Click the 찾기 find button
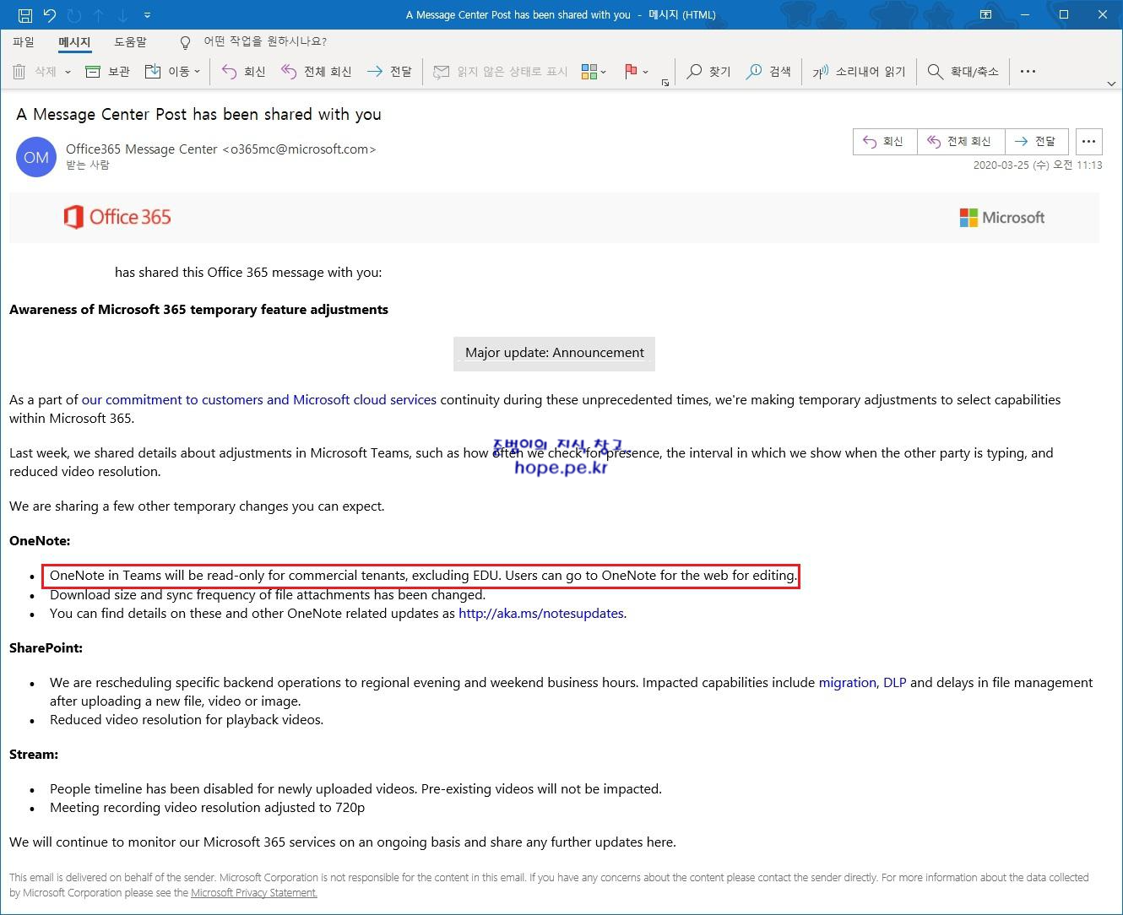This screenshot has height=915, width=1123. click(x=708, y=72)
